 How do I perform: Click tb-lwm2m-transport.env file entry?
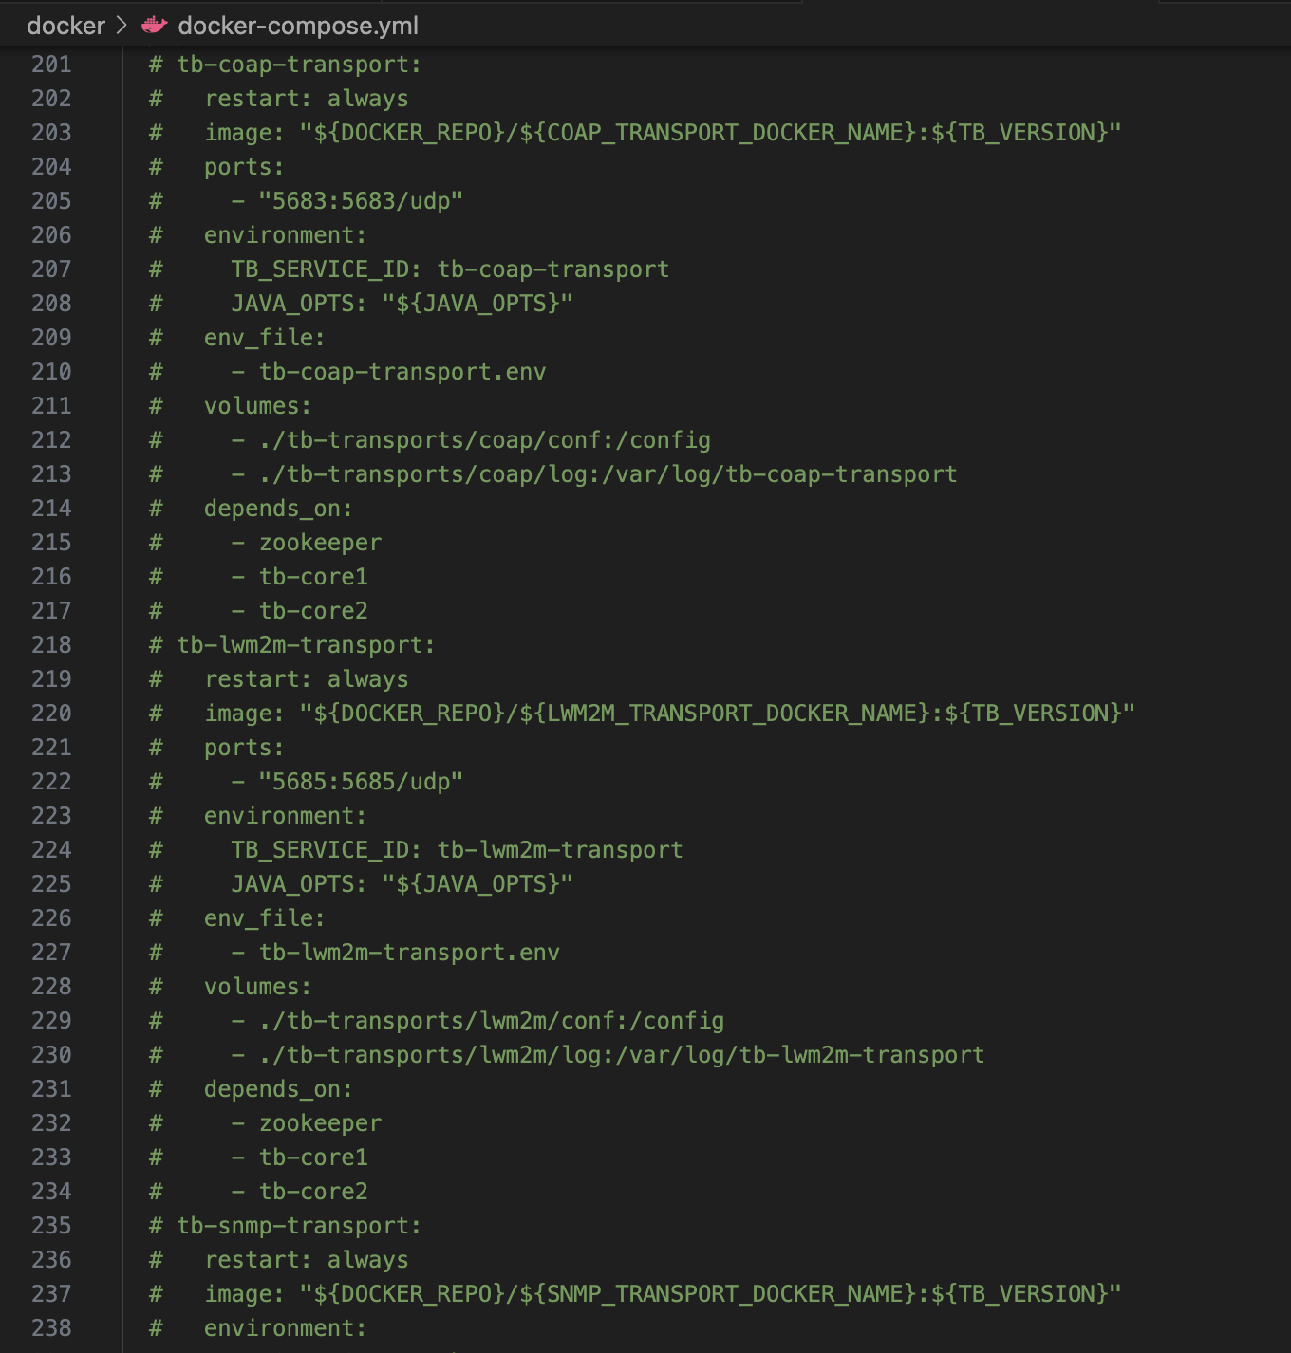pyautogui.click(x=409, y=953)
